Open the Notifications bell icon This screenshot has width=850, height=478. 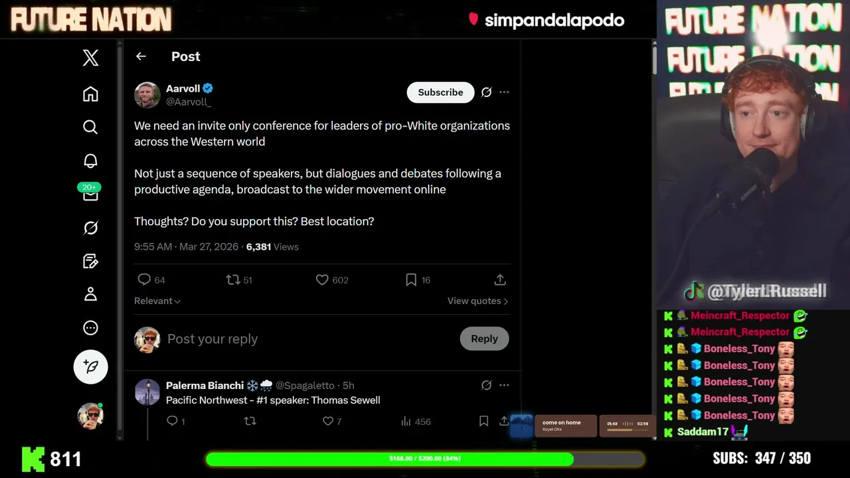(90, 161)
